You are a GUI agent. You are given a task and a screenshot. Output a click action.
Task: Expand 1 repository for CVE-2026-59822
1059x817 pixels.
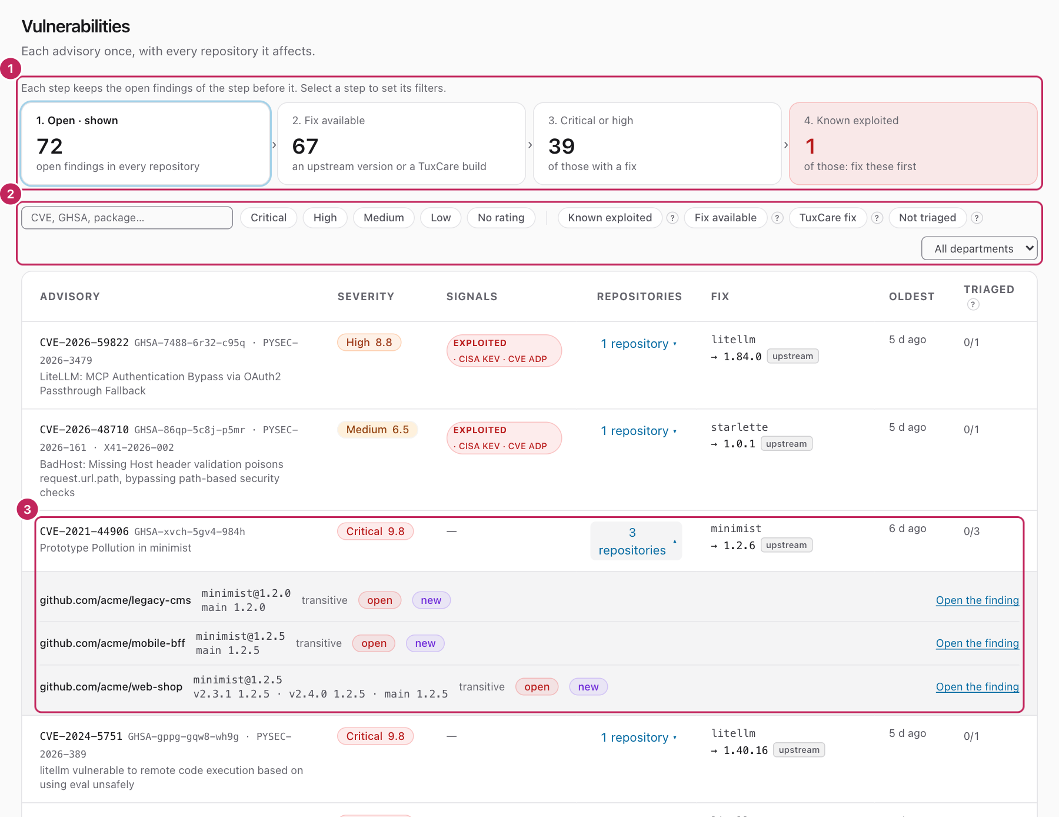click(x=639, y=344)
